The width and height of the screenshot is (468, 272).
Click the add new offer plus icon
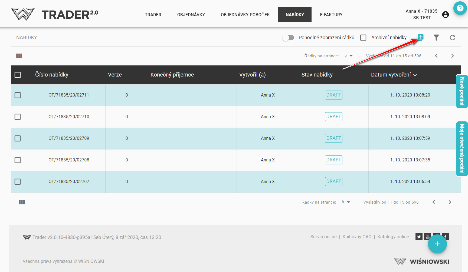tap(420, 37)
